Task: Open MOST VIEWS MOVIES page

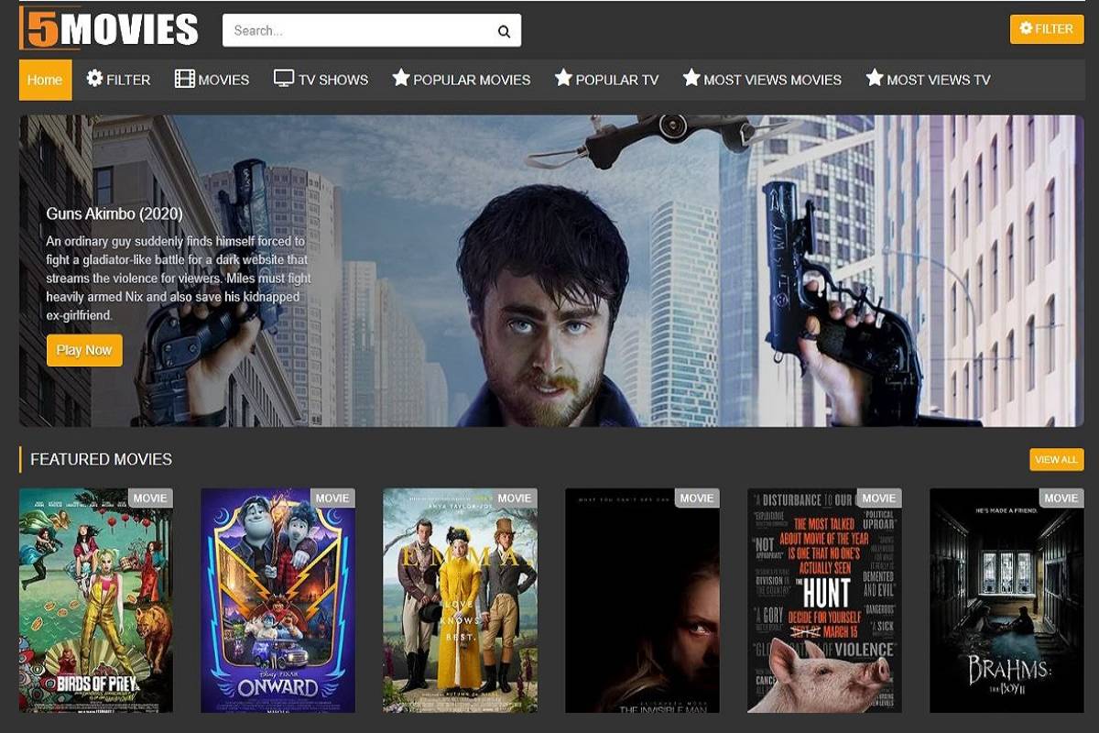Action: coord(762,80)
